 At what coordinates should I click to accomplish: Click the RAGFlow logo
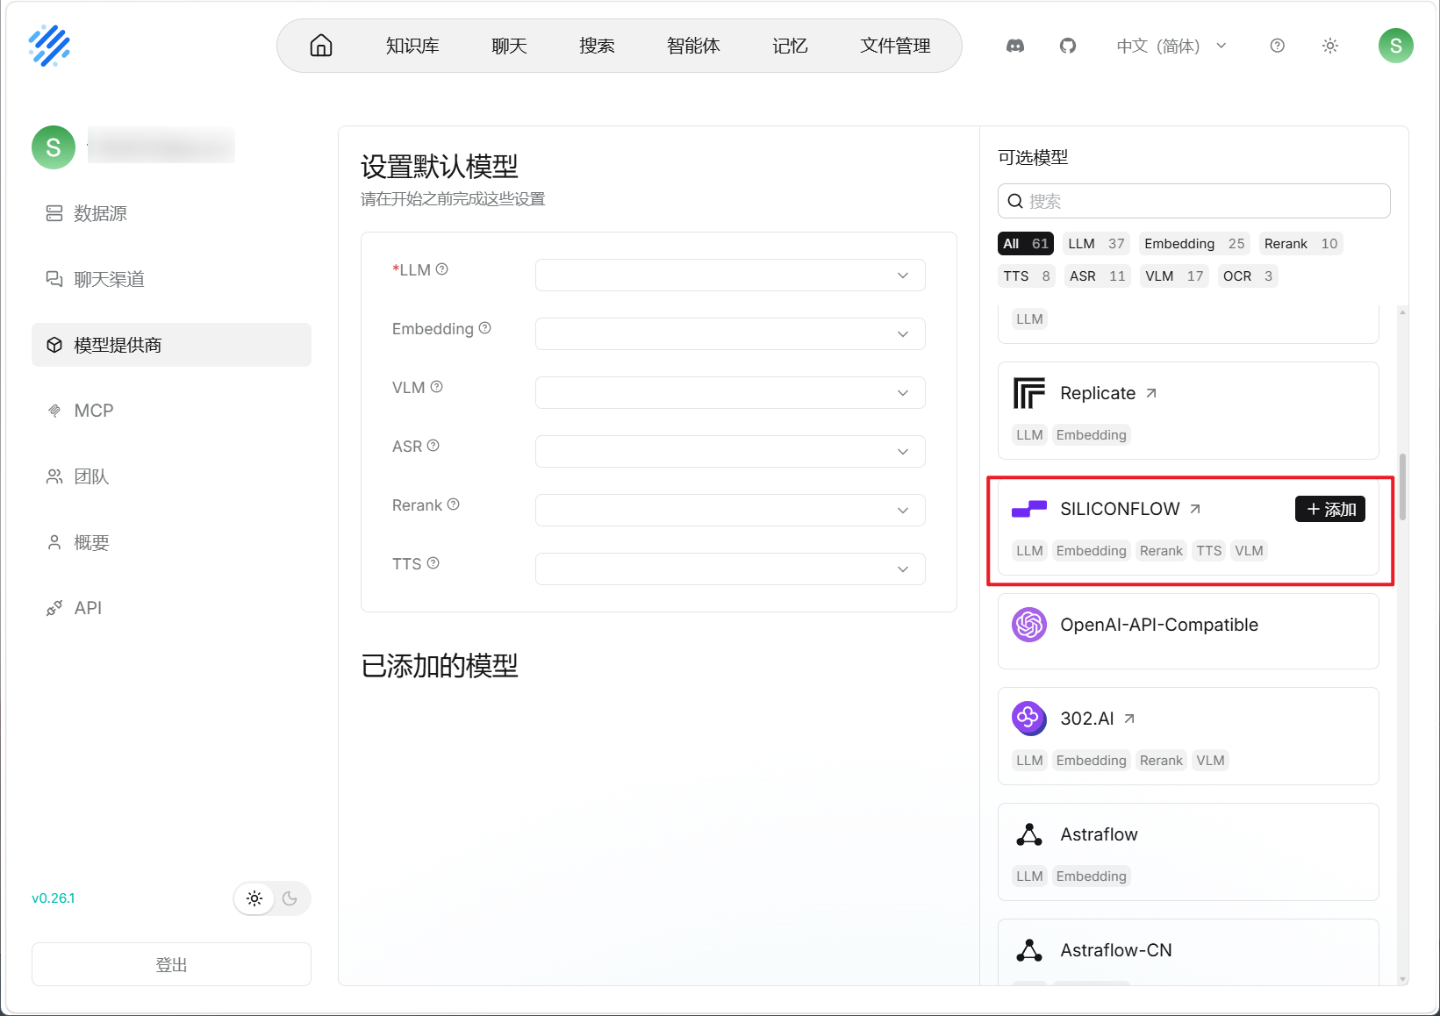(x=49, y=46)
